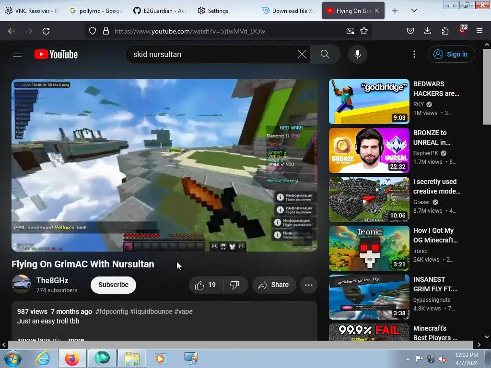This screenshot has height=368, width=491.
Task: List all tabs dropdown arrow
Action: (x=414, y=11)
